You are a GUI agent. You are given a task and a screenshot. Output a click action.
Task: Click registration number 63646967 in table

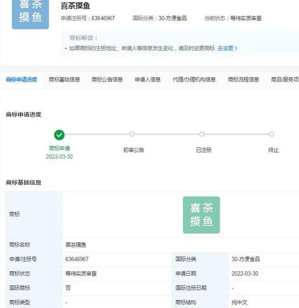pyautogui.click(x=77, y=259)
